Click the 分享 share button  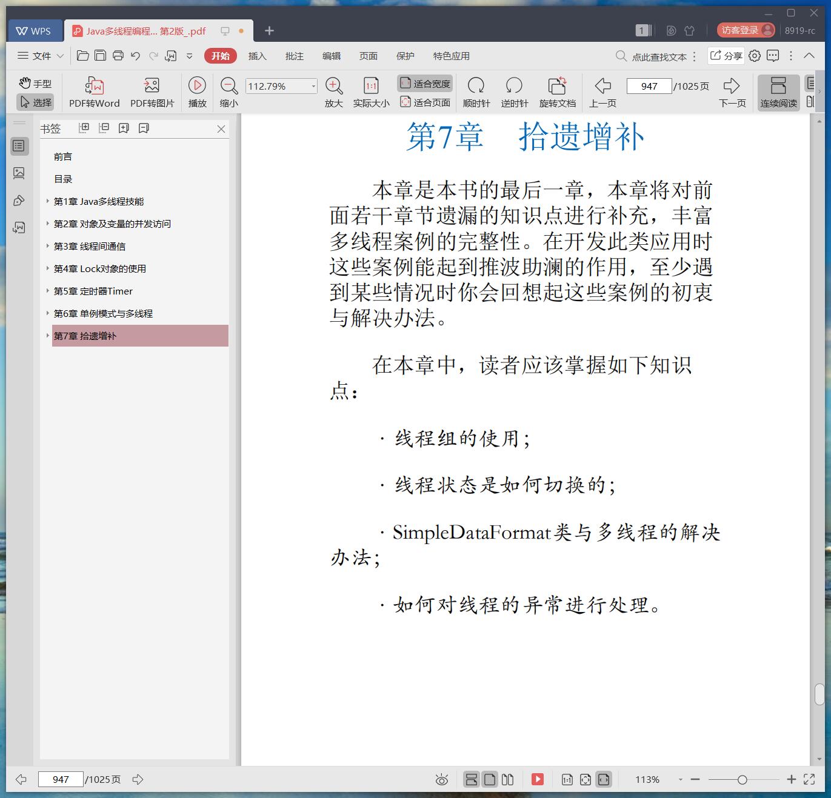coord(726,56)
